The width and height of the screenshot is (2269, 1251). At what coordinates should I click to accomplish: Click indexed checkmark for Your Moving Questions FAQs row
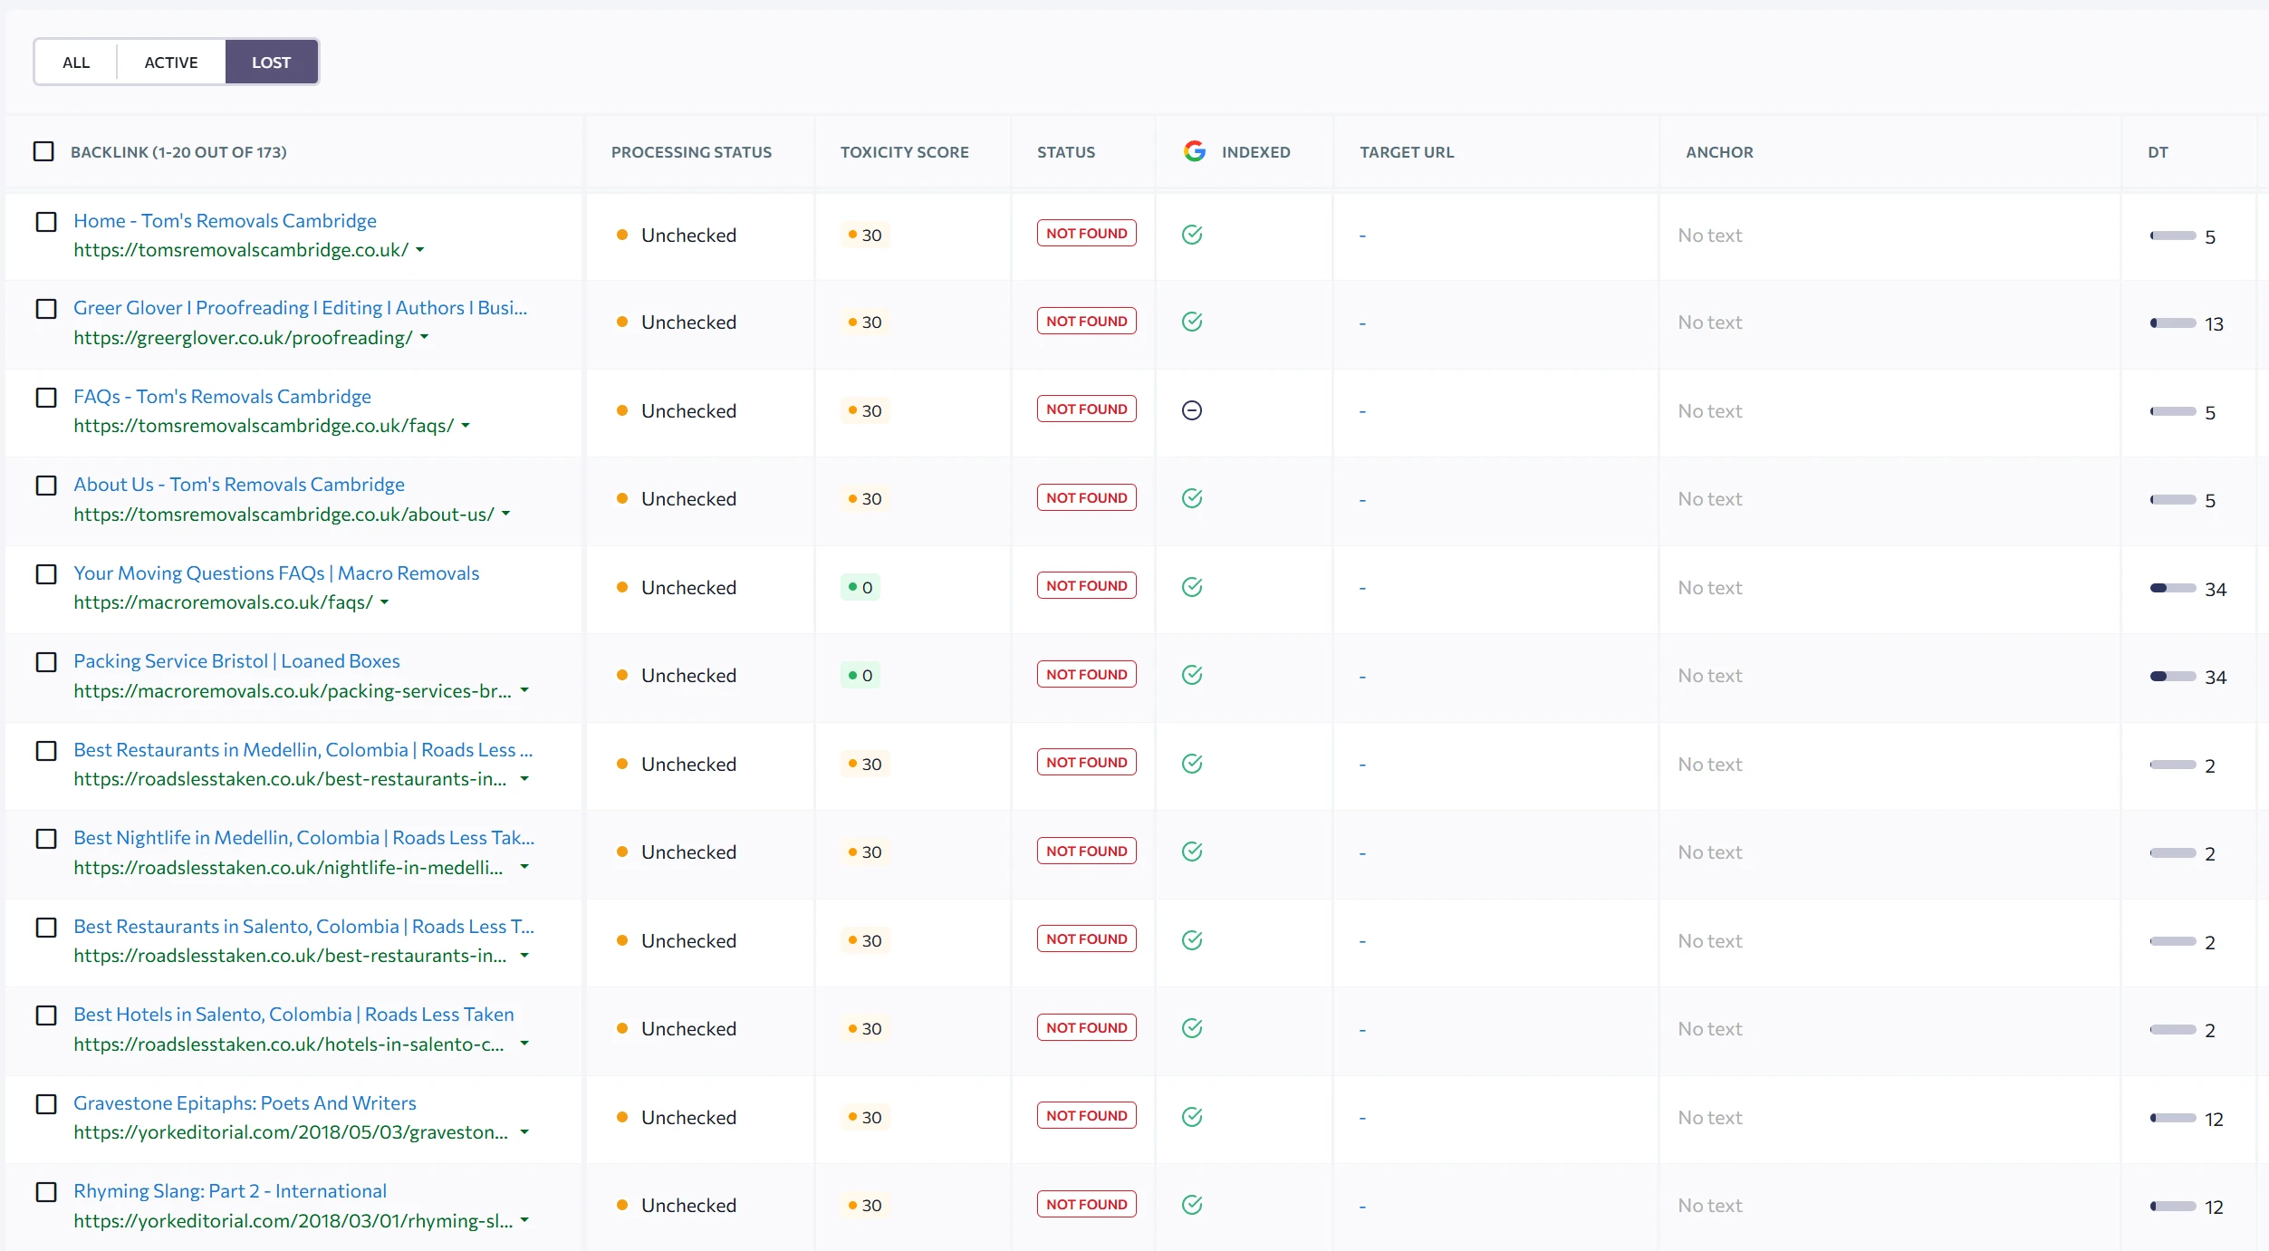1192,587
